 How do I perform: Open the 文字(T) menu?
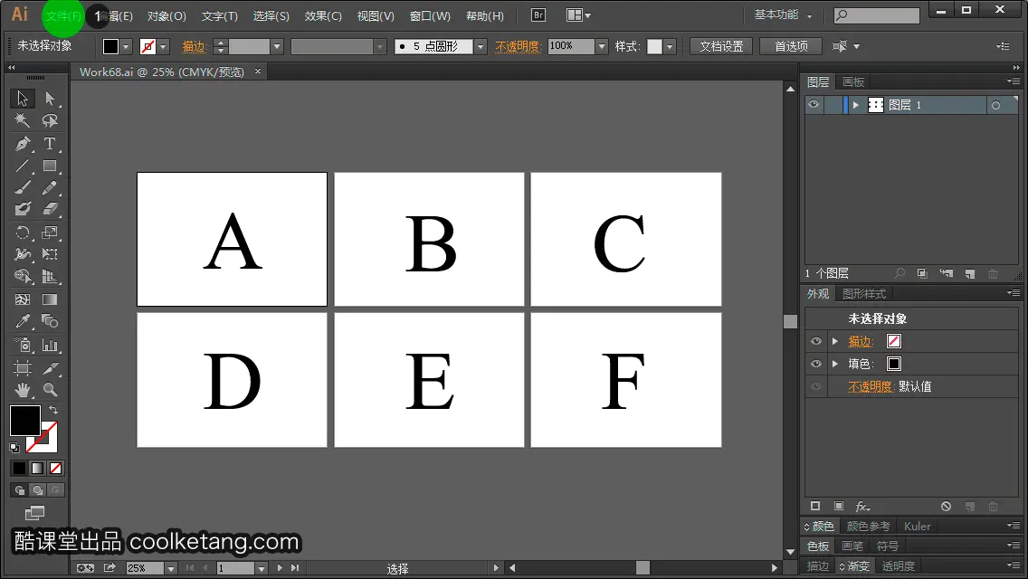click(220, 15)
